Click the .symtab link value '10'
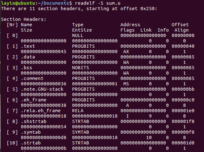Screen dimensions: 204x152 coord(149,137)
